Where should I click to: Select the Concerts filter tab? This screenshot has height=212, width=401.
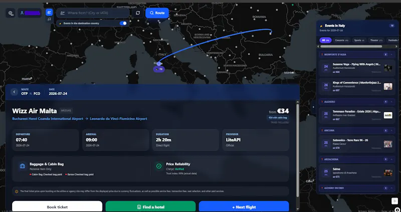(342, 40)
